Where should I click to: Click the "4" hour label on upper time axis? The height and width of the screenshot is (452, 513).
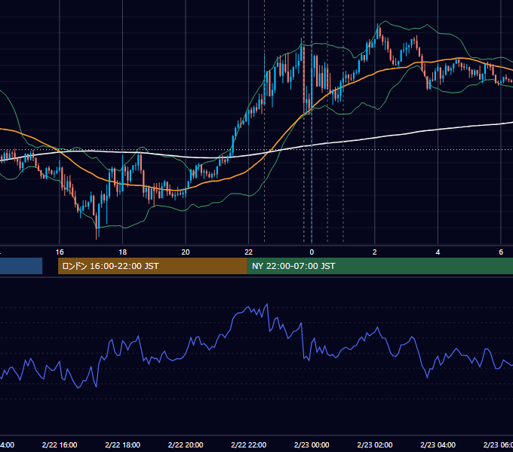click(438, 252)
